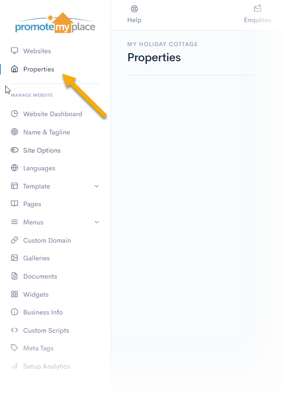
Task: Click the Galleries image icon
Action: point(15,258)
